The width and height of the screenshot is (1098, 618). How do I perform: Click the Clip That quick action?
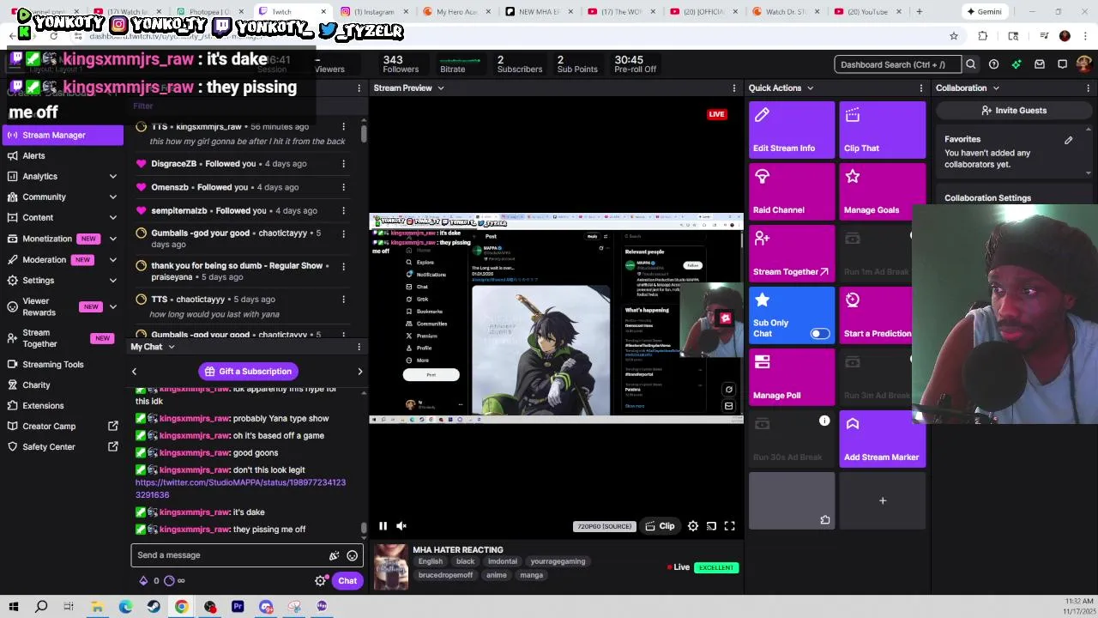(x=882, y=130)
